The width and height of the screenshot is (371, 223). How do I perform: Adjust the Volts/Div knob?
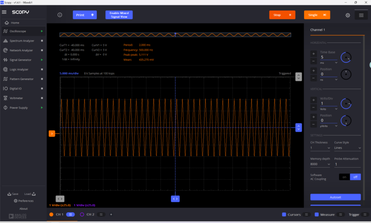[x=346, y=103]
